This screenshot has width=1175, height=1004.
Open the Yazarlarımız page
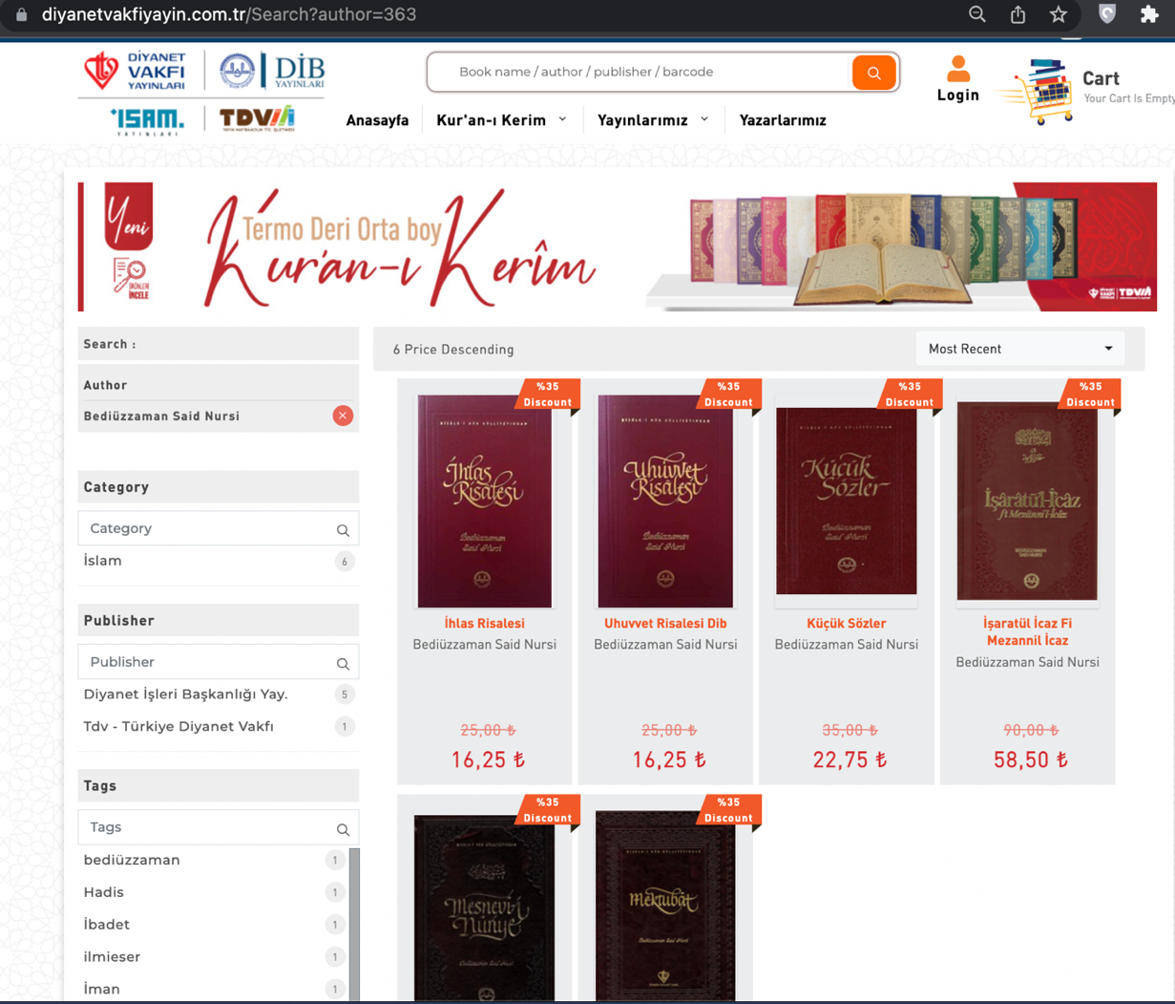[x=783, y=120]
